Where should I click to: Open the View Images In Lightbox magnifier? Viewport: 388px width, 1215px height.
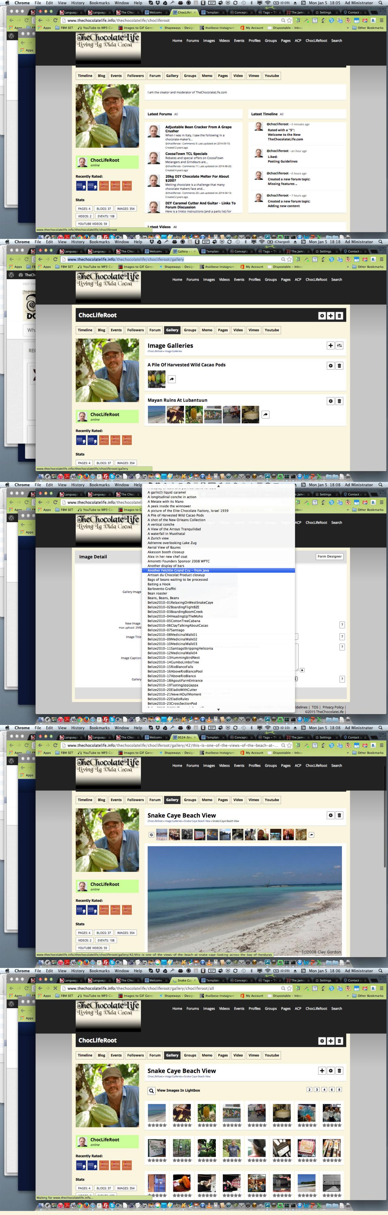(x=151, y=1091)
